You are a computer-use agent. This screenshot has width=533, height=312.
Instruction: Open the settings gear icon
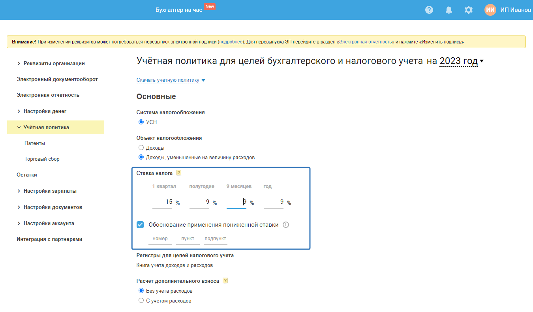[469, 10]
